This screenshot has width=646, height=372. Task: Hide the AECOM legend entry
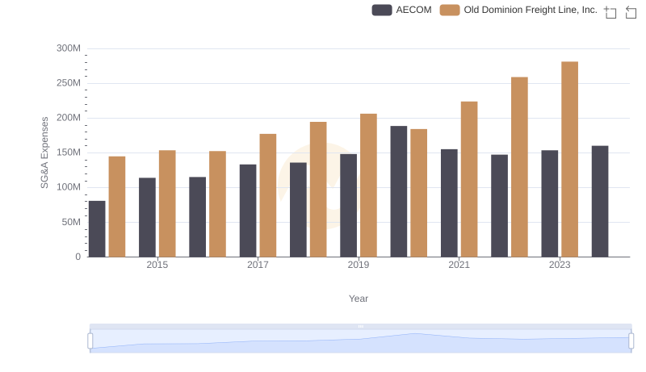click(x=413, y=10)
